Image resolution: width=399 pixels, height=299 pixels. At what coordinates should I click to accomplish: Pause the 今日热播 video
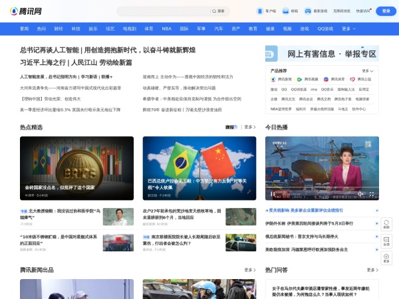click(273, 194)
